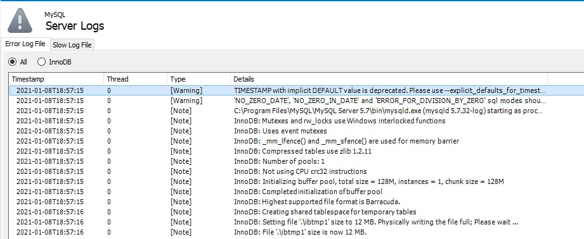
Task: Sort by the Details column header
Action: pos(389,79)
